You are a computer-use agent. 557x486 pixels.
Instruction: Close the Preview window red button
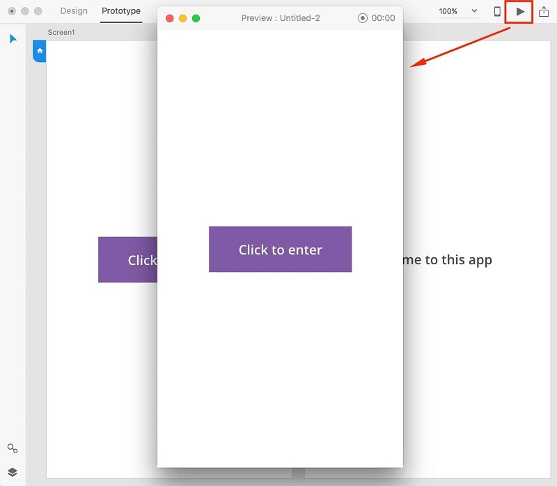point(170,18)
